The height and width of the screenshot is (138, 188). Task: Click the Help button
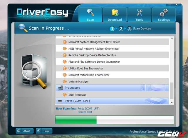(44, 131)
